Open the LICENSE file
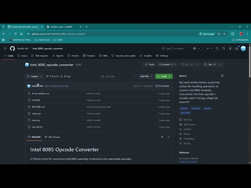 click(x=36, y=100)
